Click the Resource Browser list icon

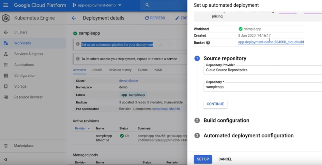coord(6,97)
